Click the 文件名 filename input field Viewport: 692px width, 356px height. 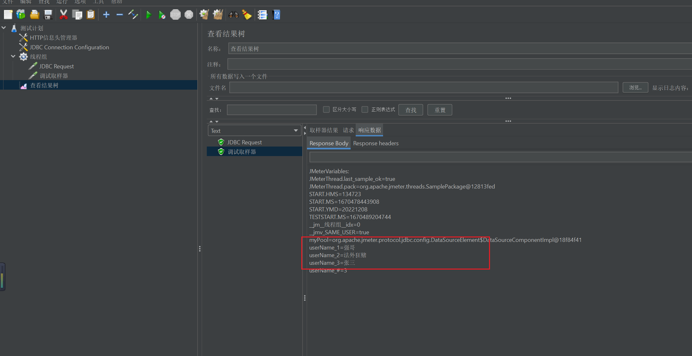(x=423, y=87)
